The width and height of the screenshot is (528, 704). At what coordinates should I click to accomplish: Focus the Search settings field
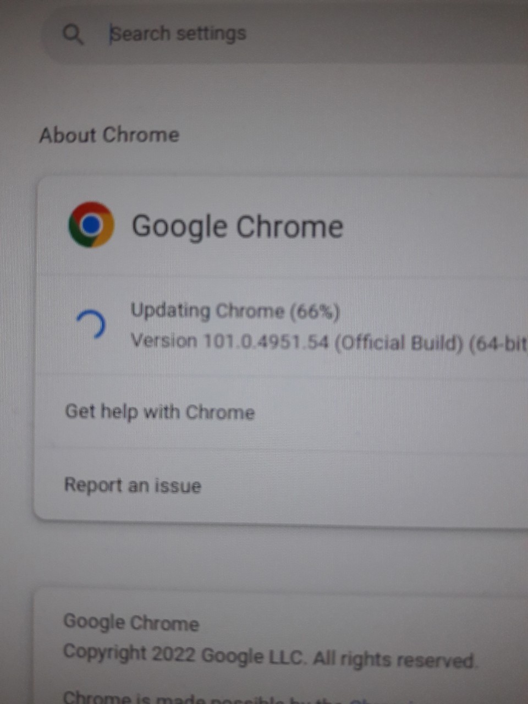tap(286, 35)
